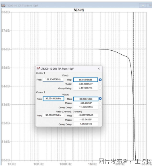Click the Ratio Mag value field
155x167 pixels.
86,115
